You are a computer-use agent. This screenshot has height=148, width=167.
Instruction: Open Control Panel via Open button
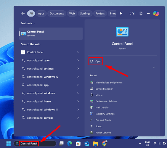[96, 61]
